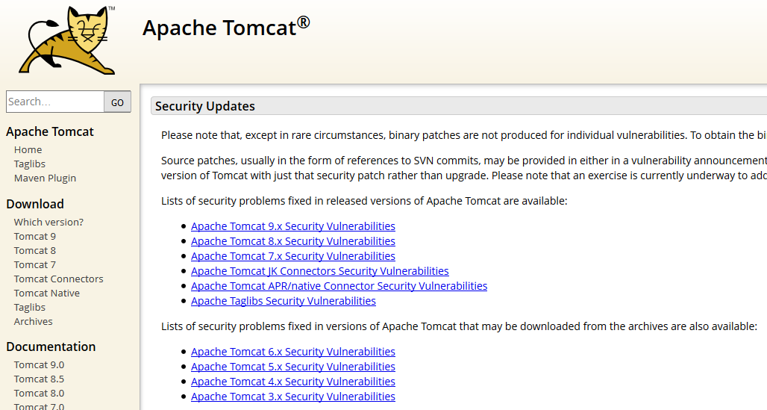Open Tomcat 8.5 documentation link
The height and width of the screenshot is (410, 767).
pos(39,379)
